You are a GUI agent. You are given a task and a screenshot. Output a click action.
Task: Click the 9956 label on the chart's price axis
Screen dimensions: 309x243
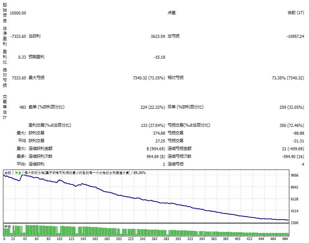pyautogui.click(x=295, y=175)
